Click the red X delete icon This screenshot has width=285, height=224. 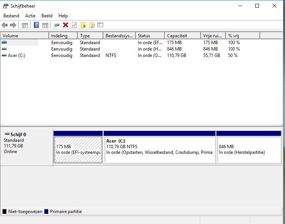click(x=66, y=25)
